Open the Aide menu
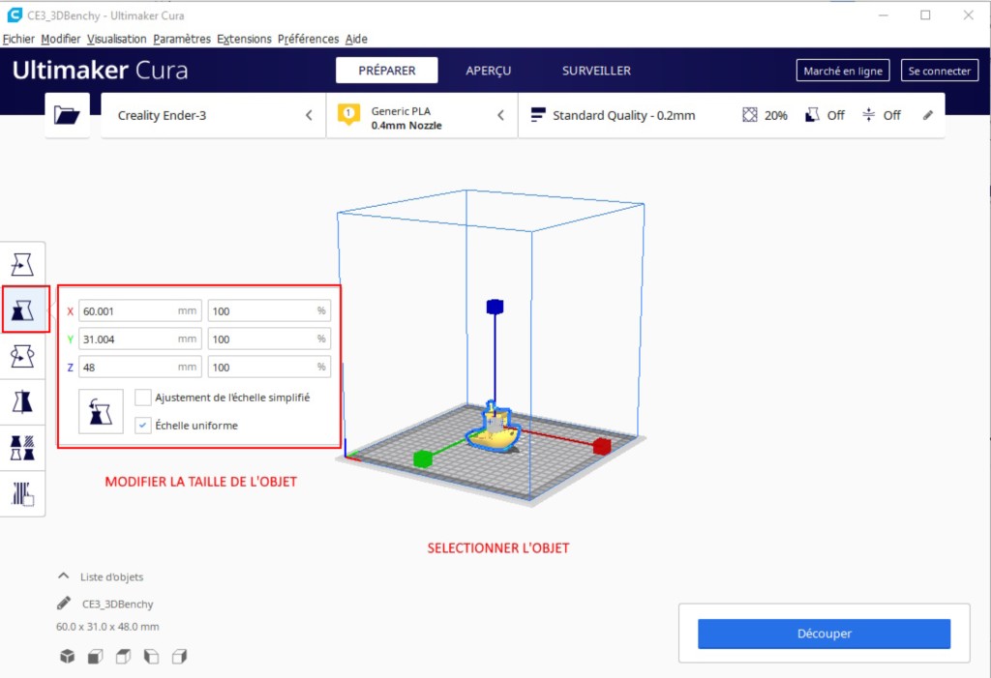 tap(356, 39)
